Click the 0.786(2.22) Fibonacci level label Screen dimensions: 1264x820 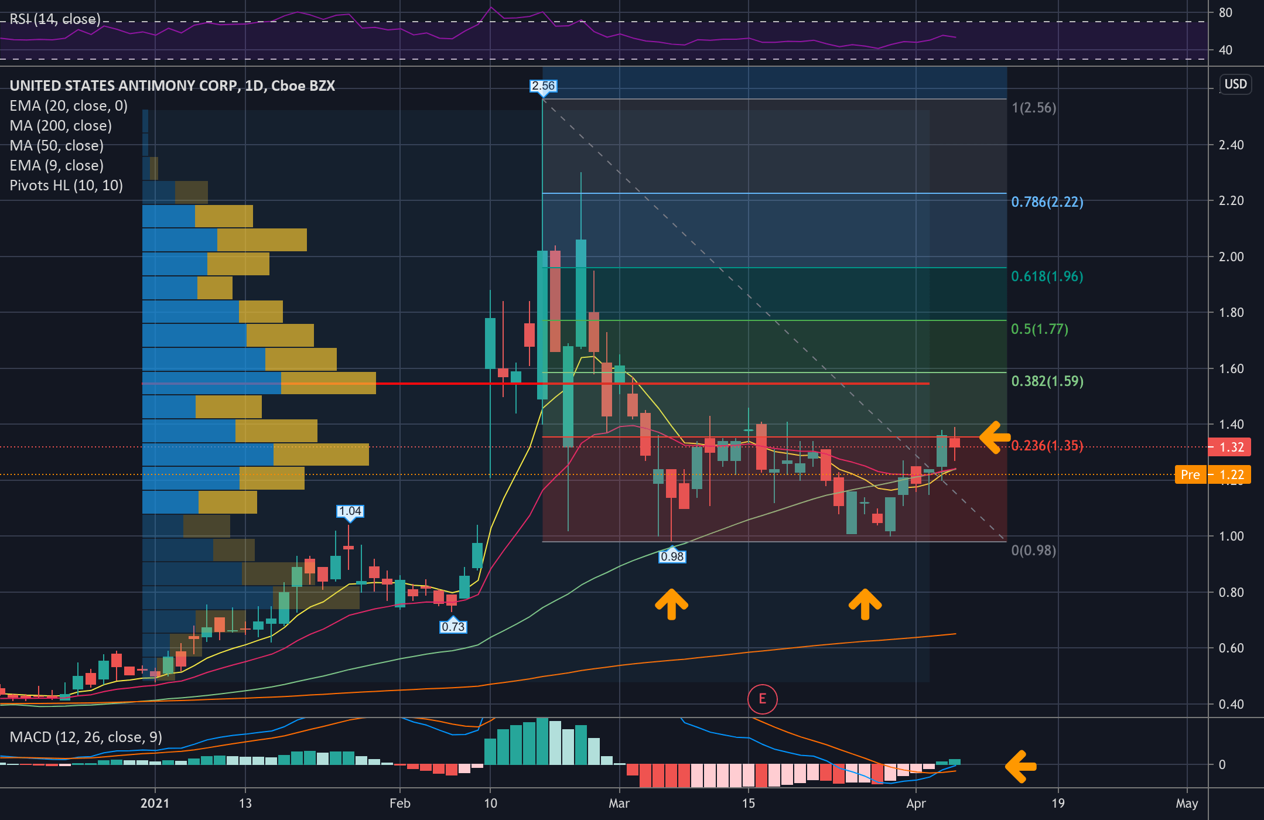coord(1047,202)
